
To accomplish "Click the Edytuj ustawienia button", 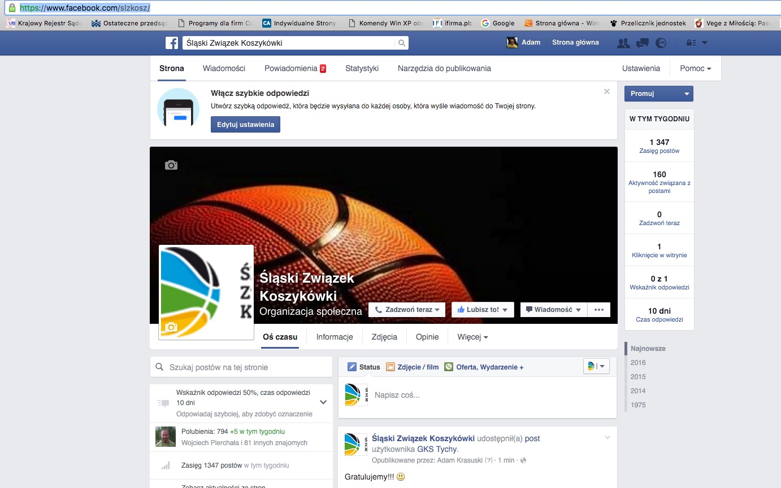I will 245,125.
